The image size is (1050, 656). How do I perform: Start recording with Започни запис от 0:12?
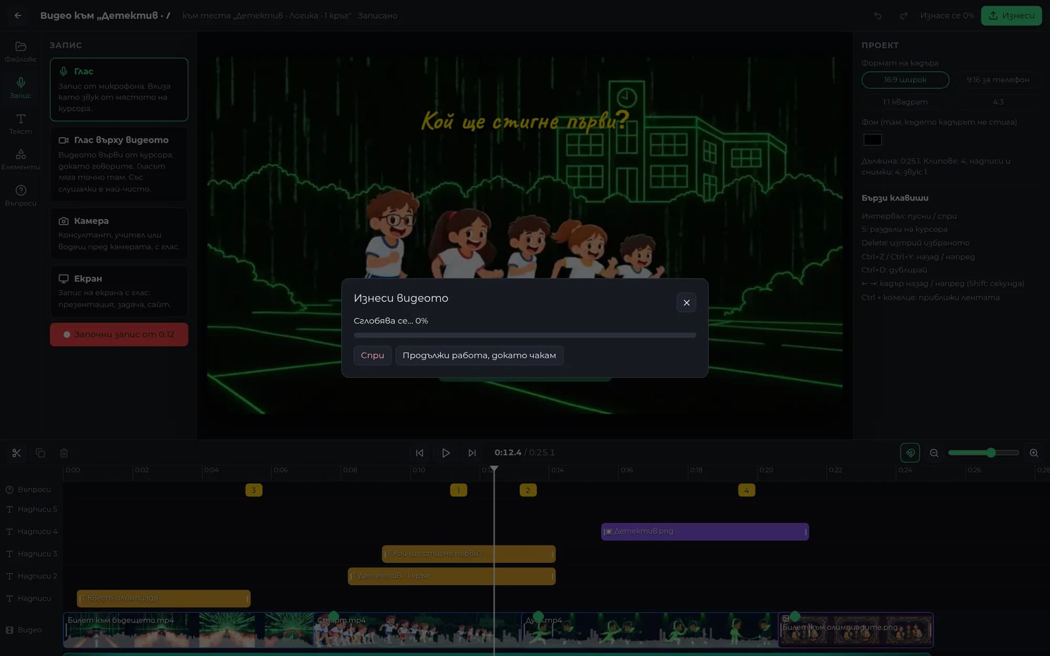[119, 334]
